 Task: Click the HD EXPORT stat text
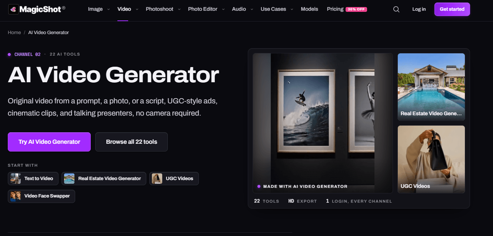(x=303, y=201)
